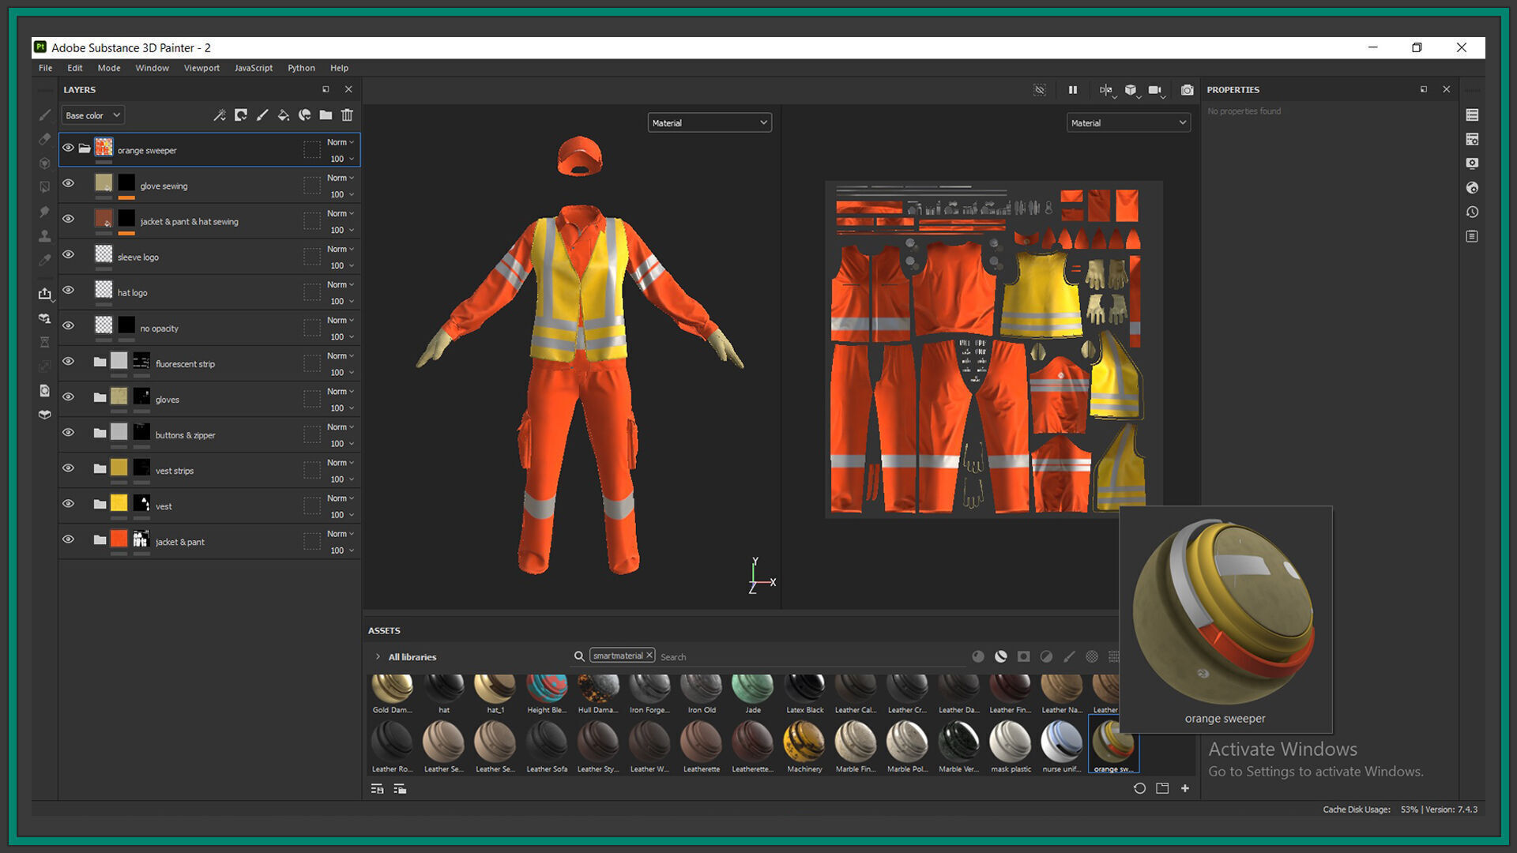The image size is (1517, 853).
Task: Open blend mode Norm dropdown of orange sweeper
Action: click(341, 142)
